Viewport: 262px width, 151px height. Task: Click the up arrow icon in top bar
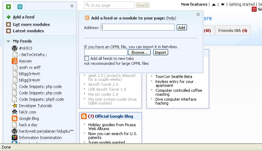tap(214, 5)
